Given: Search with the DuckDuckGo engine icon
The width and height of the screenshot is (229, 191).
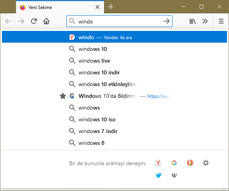Looking at the screenshot, I should (190, 163).
